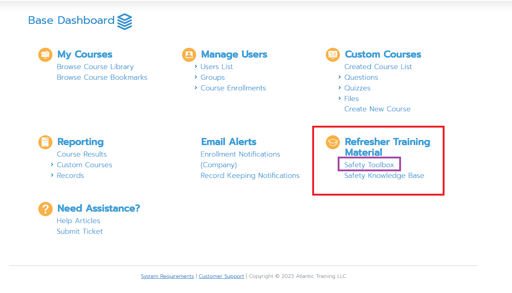Open the Reporting heading
The image size is (512, 293).
click(x=80, y=142)
